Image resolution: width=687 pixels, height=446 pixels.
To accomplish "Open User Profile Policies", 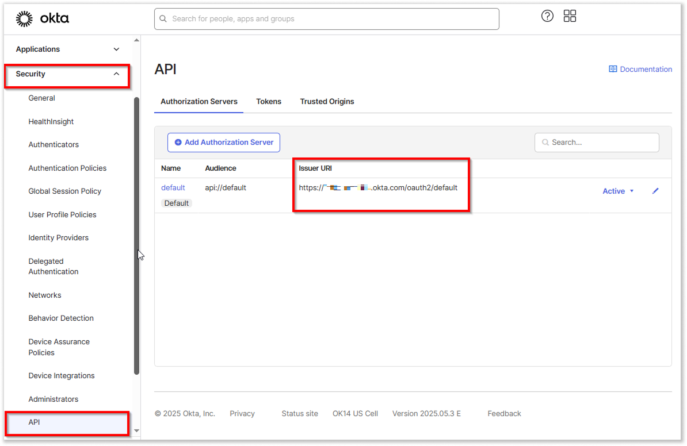I will (62, 215).
